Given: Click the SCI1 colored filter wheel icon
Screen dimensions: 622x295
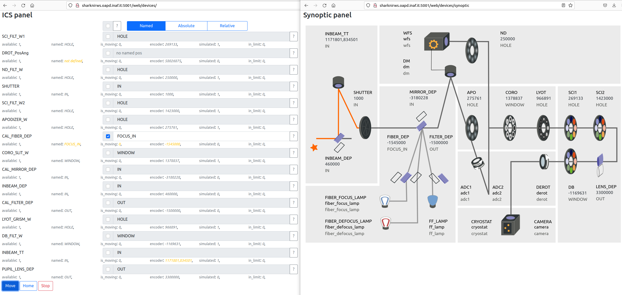Looking at the screenshot, I should pos(570,128).
